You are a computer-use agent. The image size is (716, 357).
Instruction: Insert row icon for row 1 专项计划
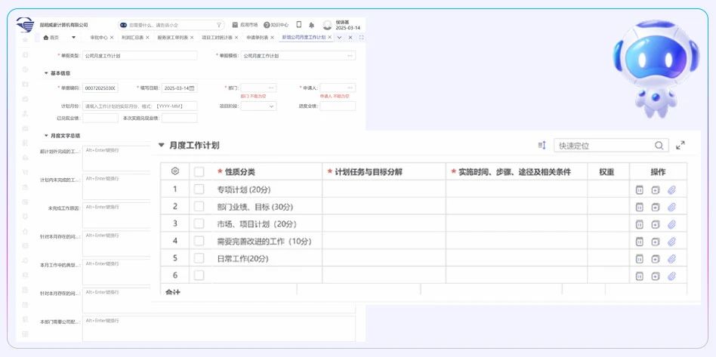coord(656,190)
